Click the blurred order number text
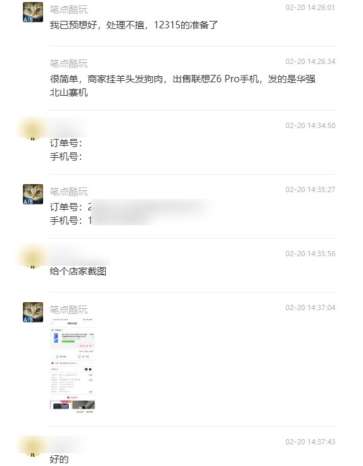The width and height of the screenshot is (363, 466). 152,207
